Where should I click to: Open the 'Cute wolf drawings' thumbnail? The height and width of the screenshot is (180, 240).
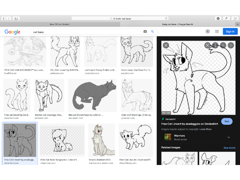(136, 95)
